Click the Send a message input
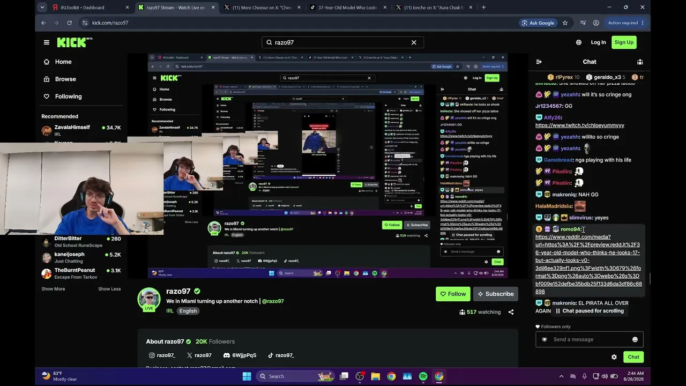 click(589, 339)
